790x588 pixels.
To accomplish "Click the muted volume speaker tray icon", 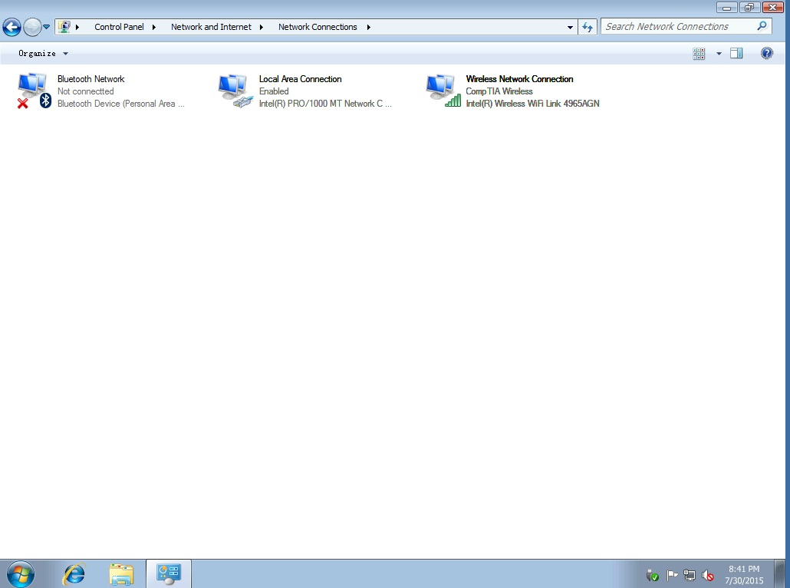I will coord(708,575).
